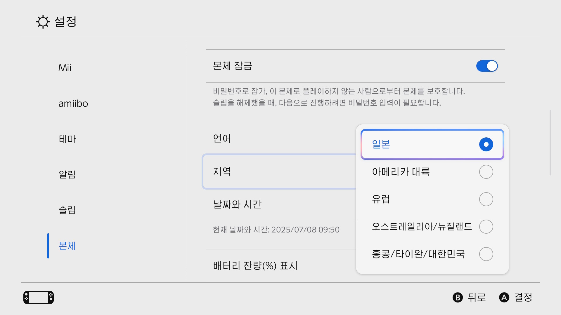Open the 지역 region selector

tap(263, 172)
